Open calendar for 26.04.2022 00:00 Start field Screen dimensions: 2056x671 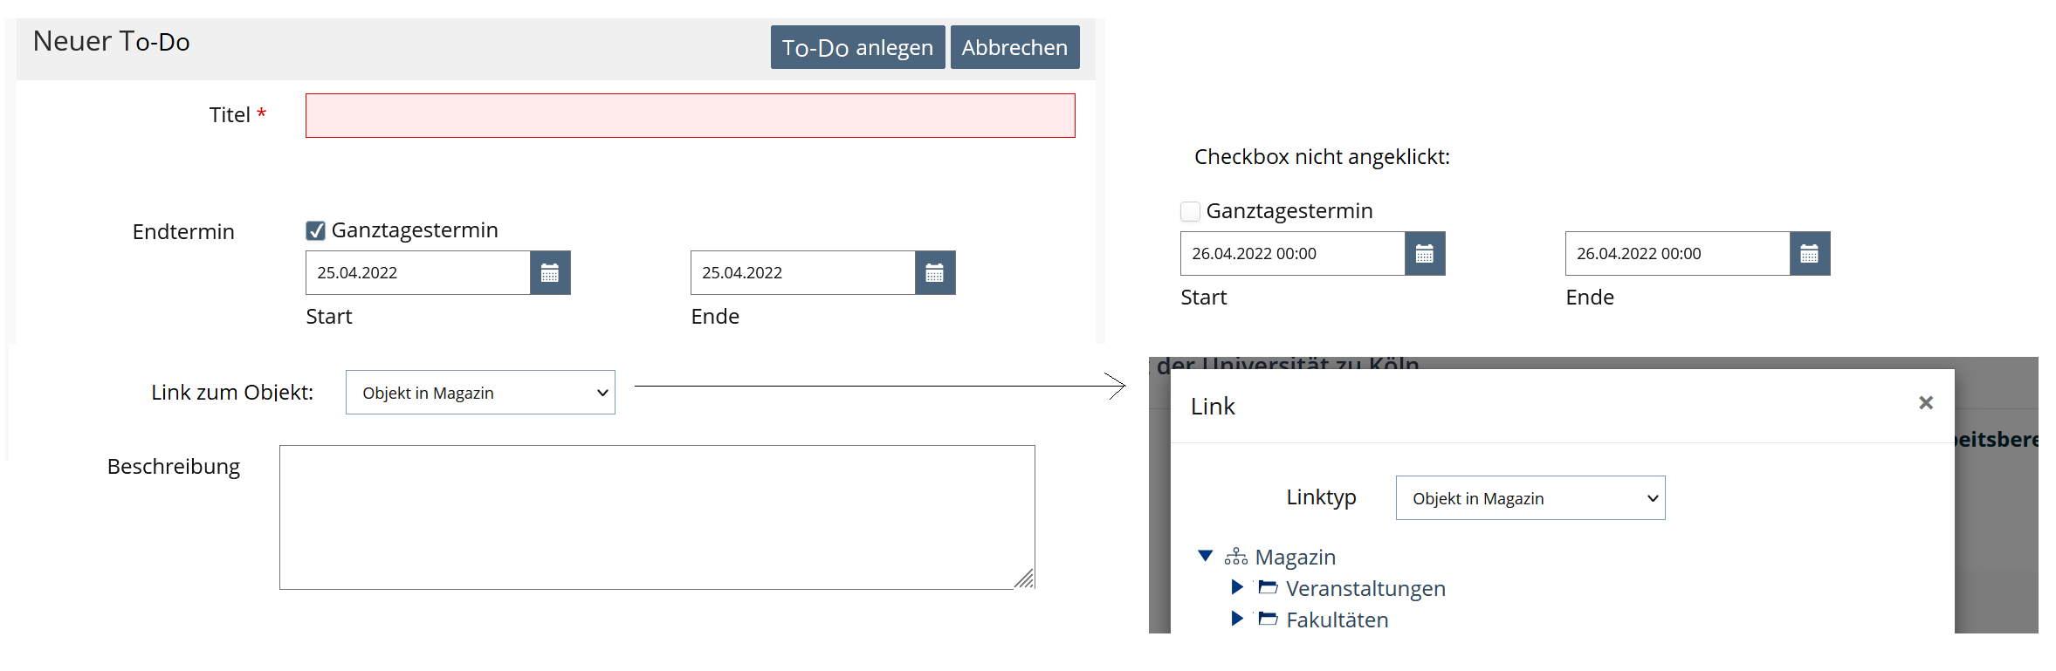tap(1425, 254)
